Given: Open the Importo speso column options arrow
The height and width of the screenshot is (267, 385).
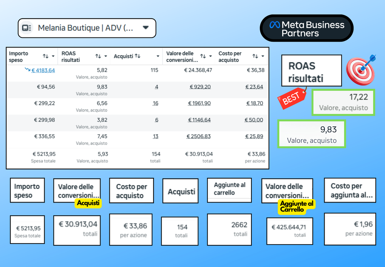Looking at the screenshot, I should [53, 56].
